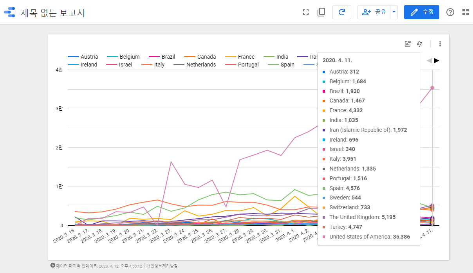473x273 pixels.
Task: Click the 1만 y-axis label
Action: pyautogui.click(x=59, y=186)
